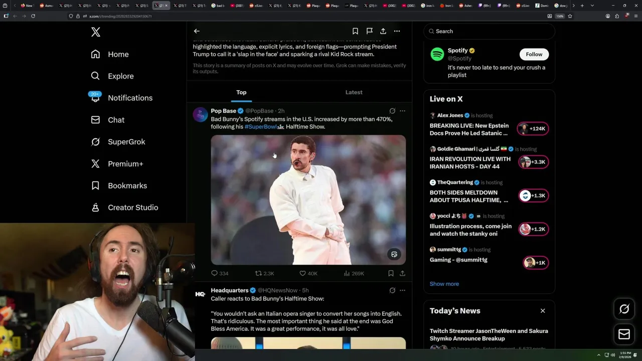The width and height of the screenshot is (642, 361).
Task: Open SuperGrok in the sidebar
Action: (x=118, y=142)
